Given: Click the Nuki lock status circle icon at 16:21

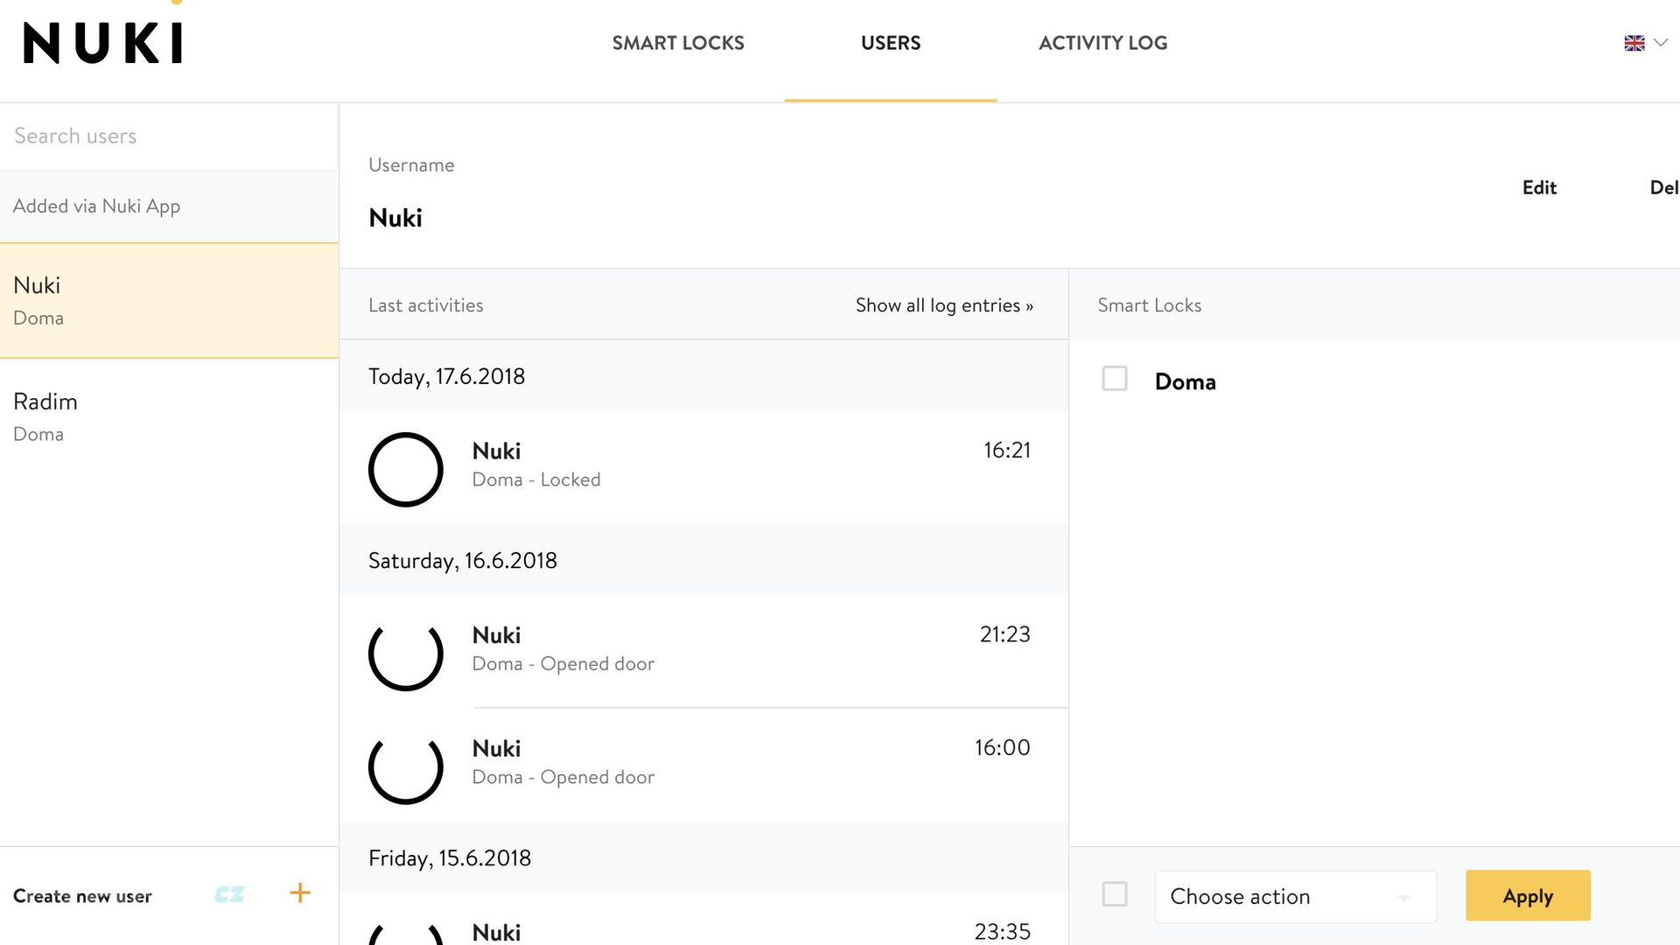Looking at the screenshot, I should coord(404,467).
